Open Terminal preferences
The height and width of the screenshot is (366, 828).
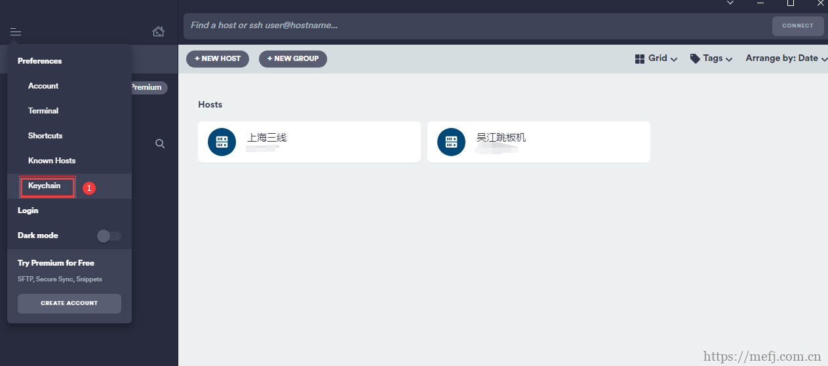click(x=43, y=111)
